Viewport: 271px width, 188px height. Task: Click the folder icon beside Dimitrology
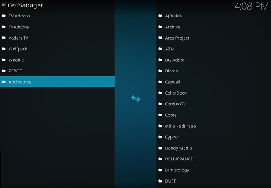point(160,170)
